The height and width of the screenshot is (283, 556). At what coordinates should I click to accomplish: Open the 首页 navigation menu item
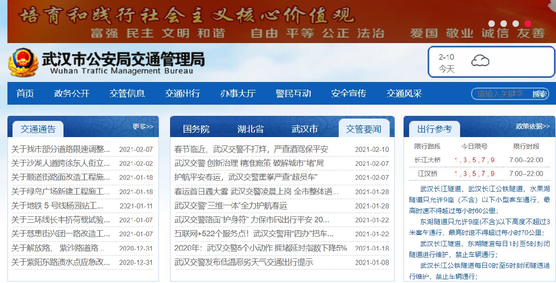click(x=25, y=94)
